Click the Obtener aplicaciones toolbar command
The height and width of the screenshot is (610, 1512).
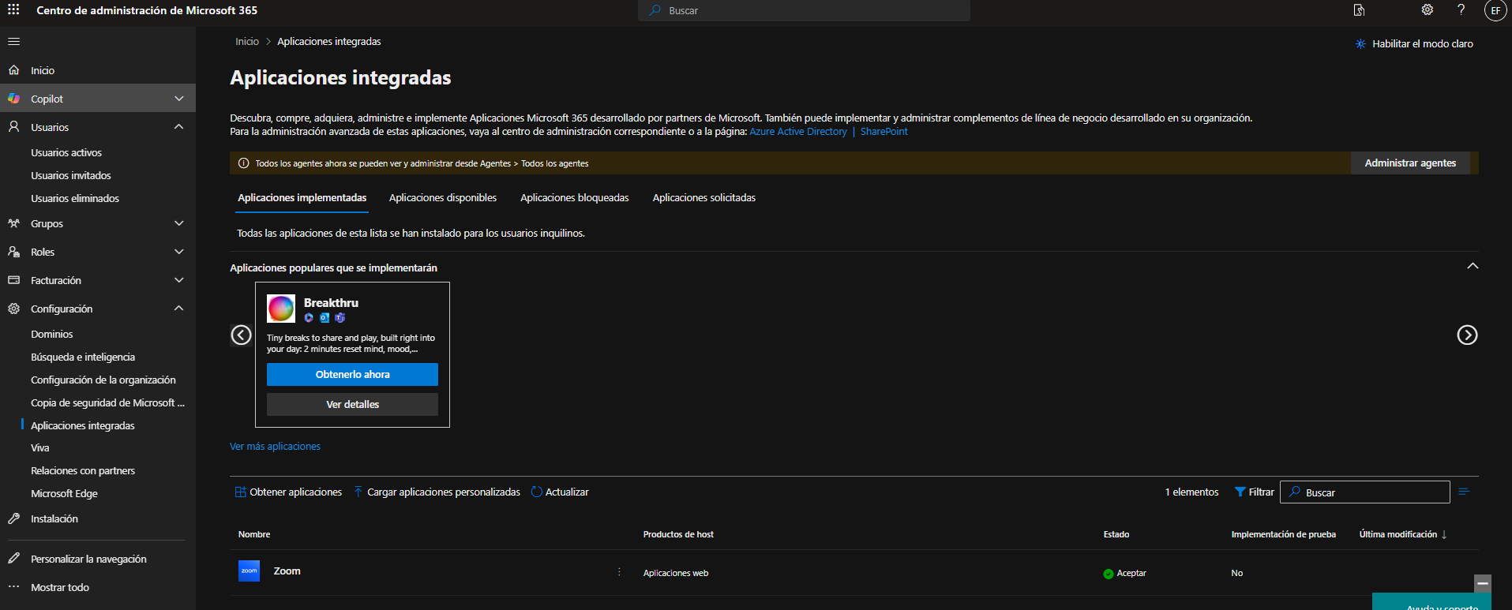288,492
